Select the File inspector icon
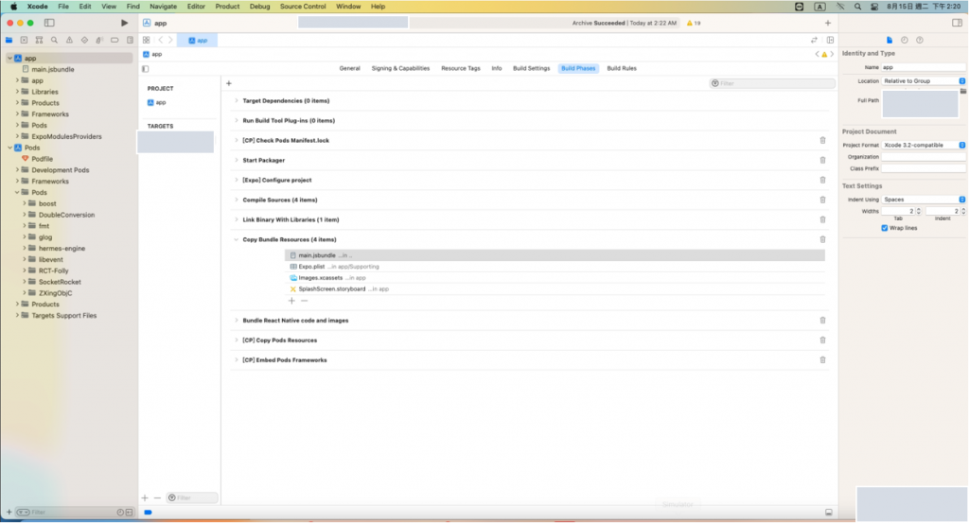 (x=890, y=40)
